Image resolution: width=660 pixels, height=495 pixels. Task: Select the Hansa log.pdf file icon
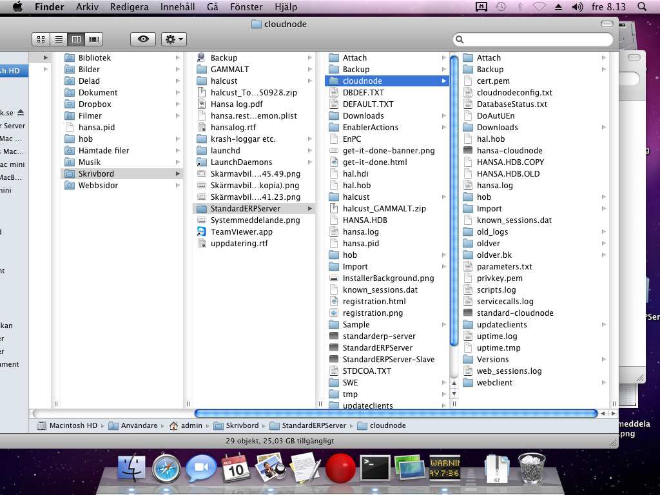pos(202,104)
